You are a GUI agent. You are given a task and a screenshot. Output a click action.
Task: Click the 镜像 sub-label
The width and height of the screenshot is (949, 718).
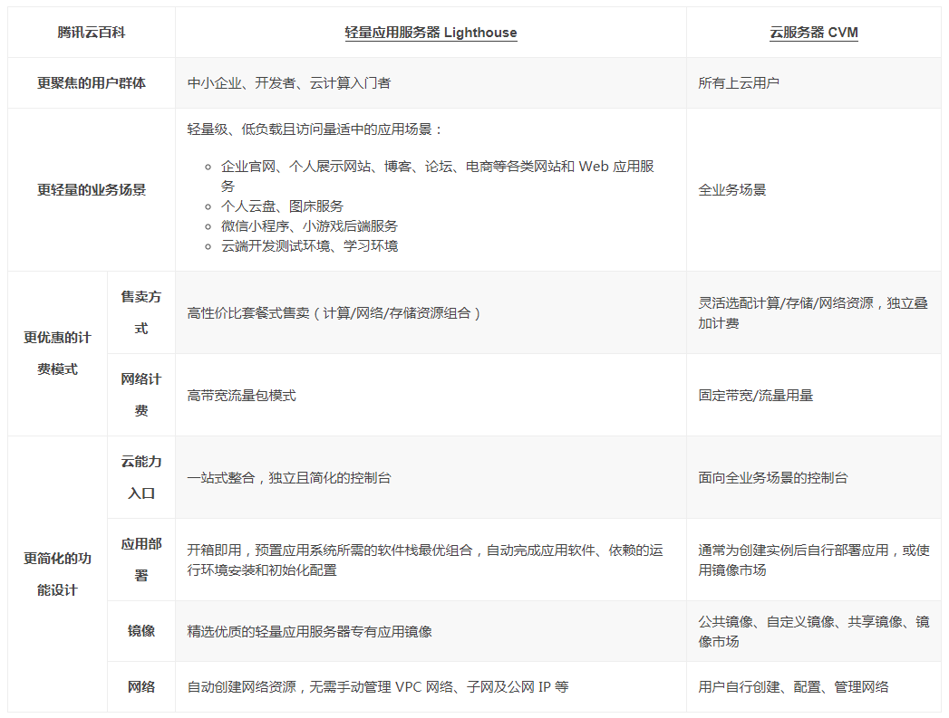[x=141, y=631]
